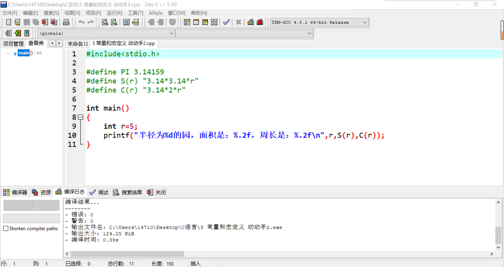This screenshot has width=504, height=267.
Task: Click the Indent right toolbar icon
Action: click(x=160, y=22)
